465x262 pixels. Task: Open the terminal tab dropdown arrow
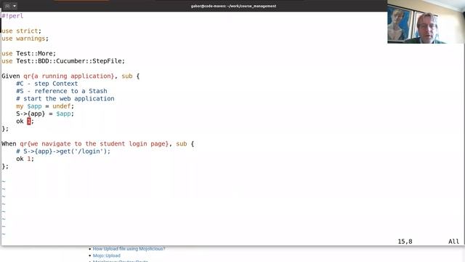pos(15,6)
